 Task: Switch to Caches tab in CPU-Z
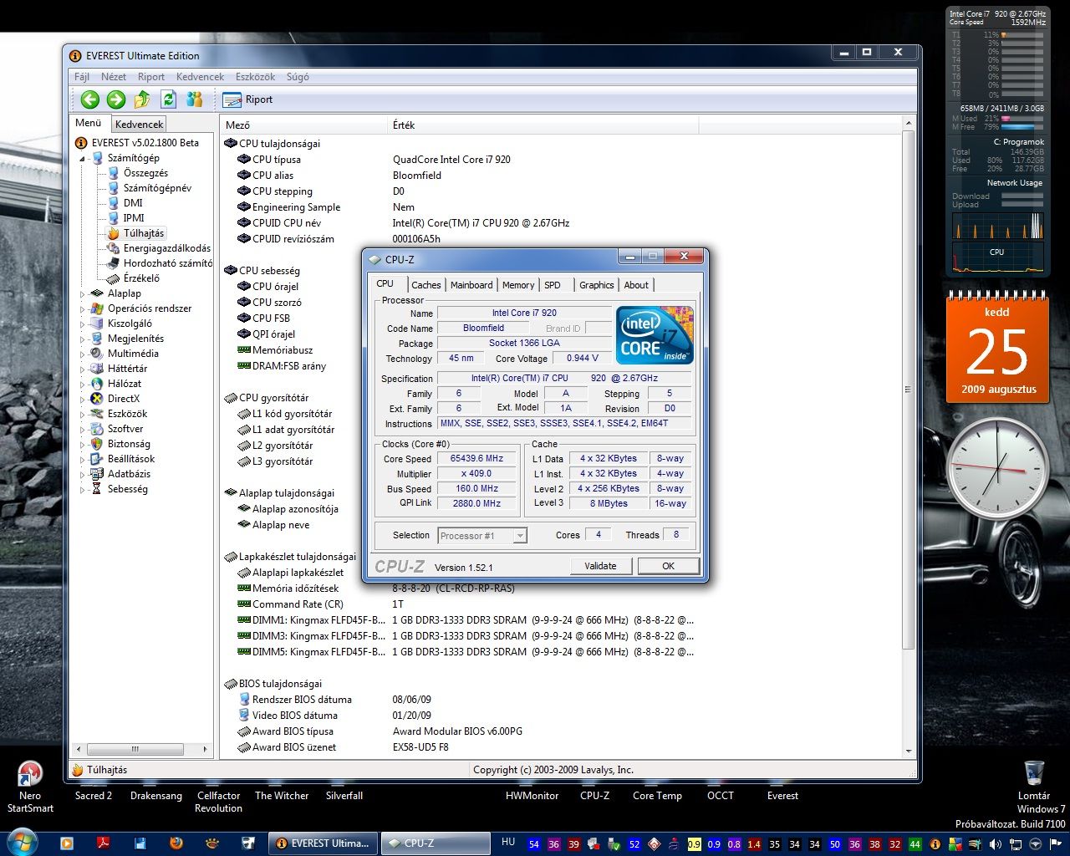[x=425, y=285]
